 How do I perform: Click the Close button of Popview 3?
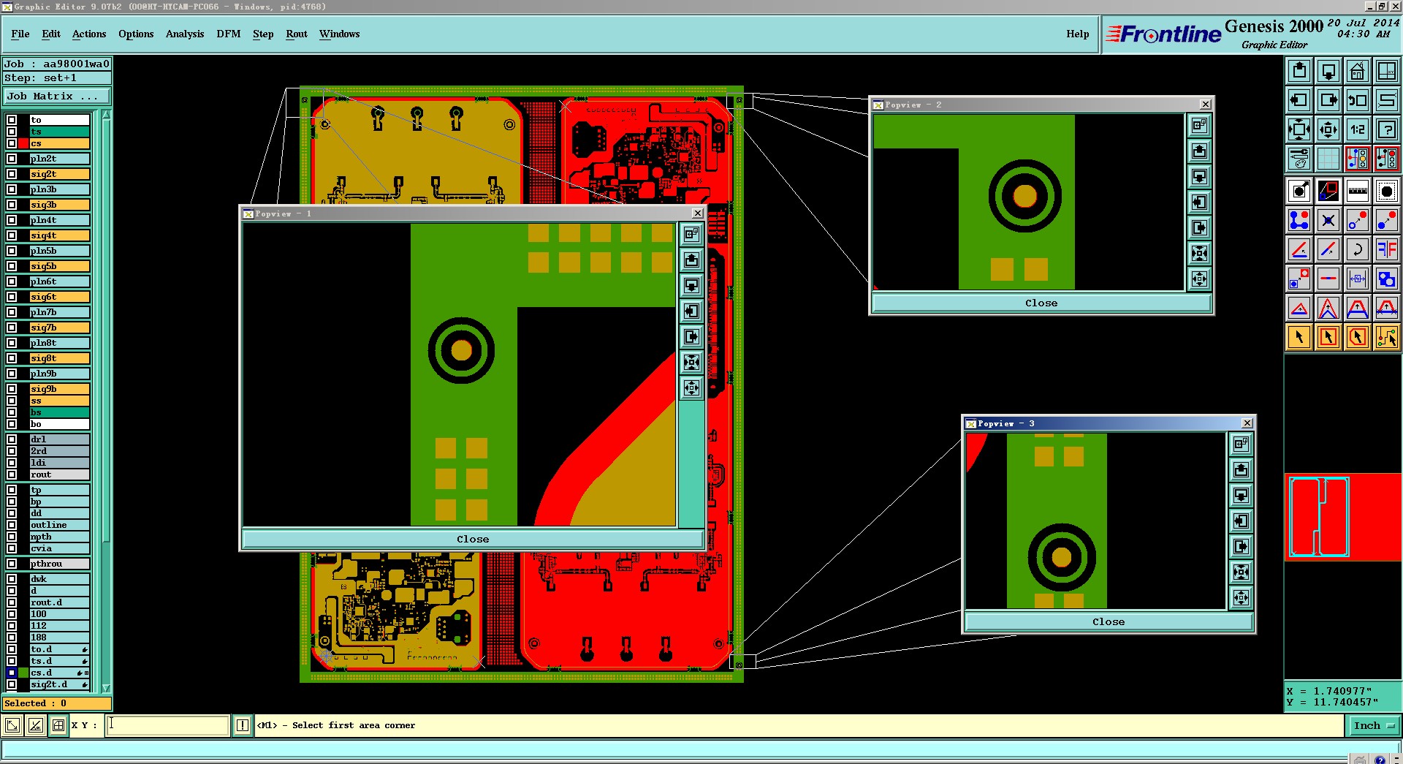1109,621
